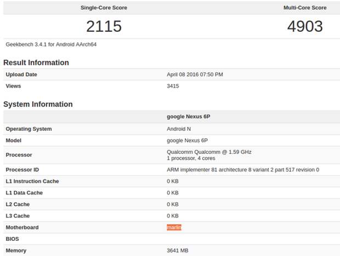Click the L1 Data Cache label

24,193
